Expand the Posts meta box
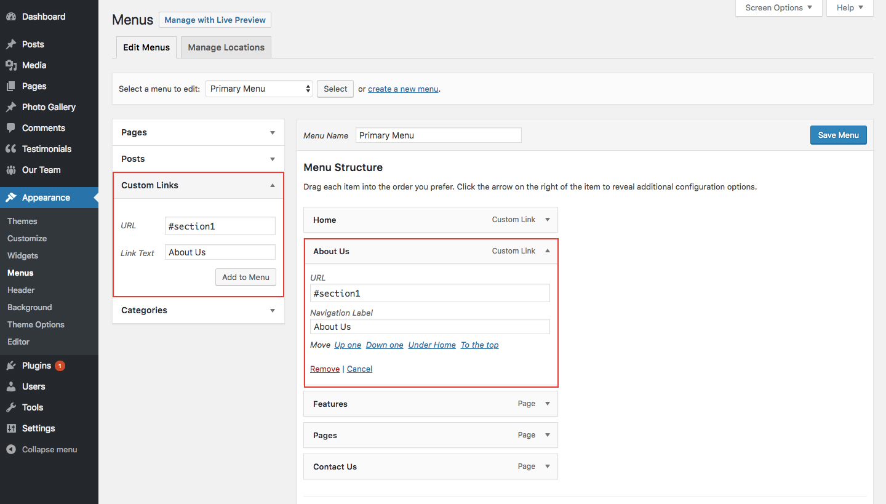886x504 pixels. pyautogui.click(x=273, y=159)
